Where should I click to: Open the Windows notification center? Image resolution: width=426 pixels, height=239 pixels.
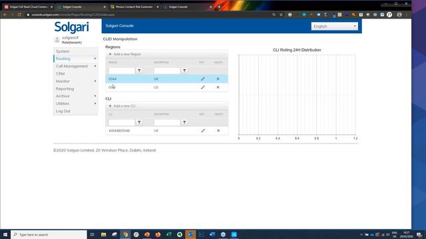(x=419, y=234)
